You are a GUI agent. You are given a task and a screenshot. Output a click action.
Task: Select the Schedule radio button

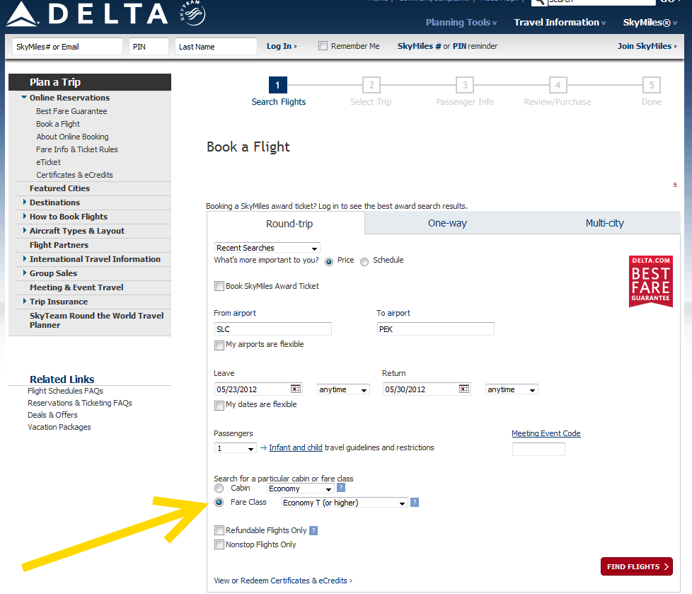pos(364,261)
